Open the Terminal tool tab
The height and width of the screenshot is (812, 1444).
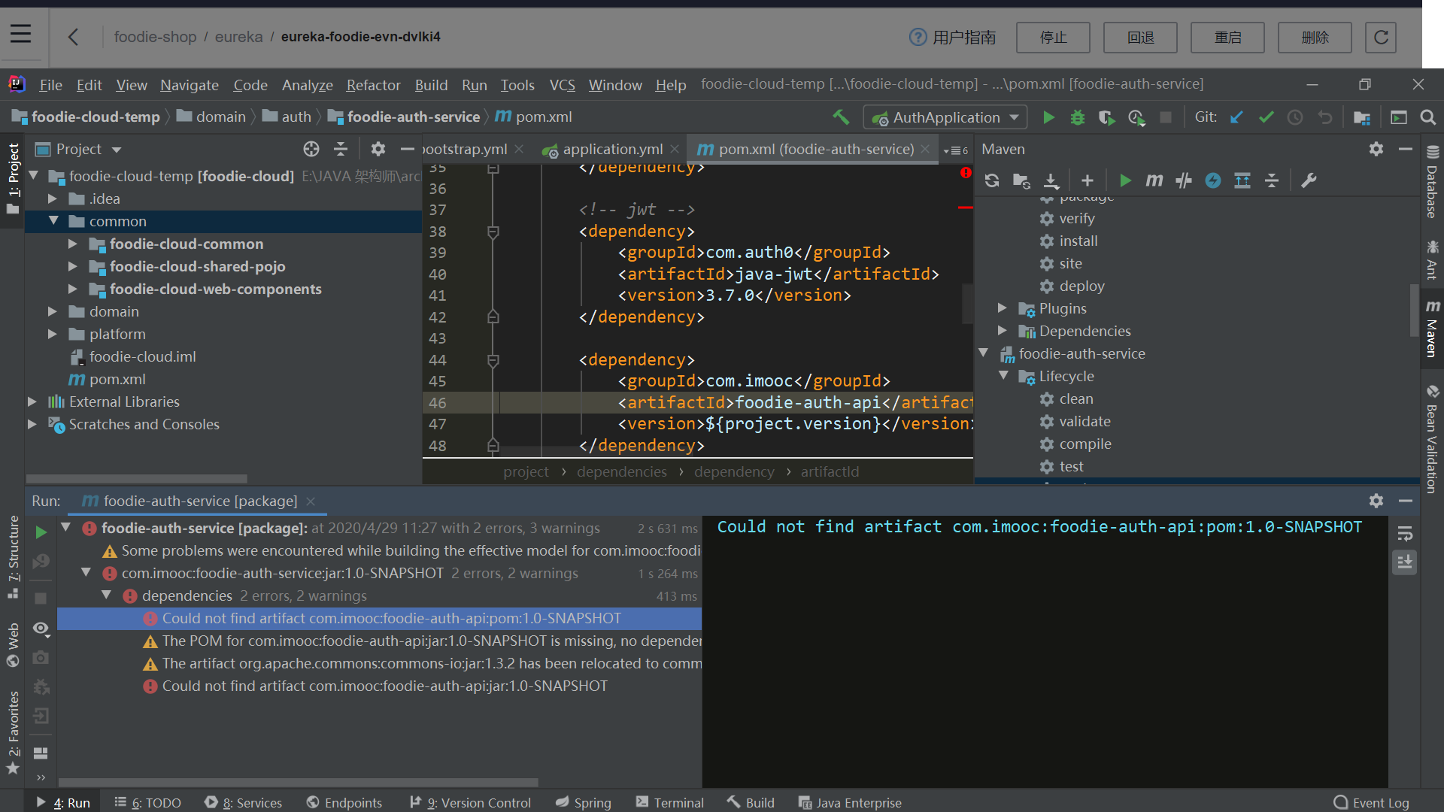(x=669, y=802)
